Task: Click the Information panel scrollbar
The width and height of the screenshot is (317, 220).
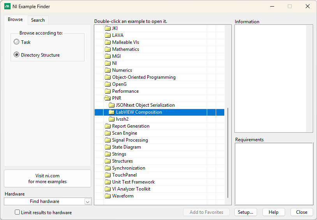Action: pos(309,78)
